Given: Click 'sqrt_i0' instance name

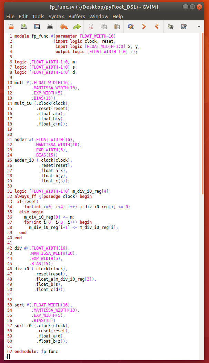Looking at the screenshot, I should click(x=23, y=326).
